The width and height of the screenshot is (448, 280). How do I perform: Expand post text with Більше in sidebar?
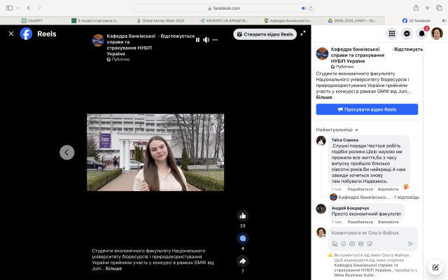[x=324, y=97]
